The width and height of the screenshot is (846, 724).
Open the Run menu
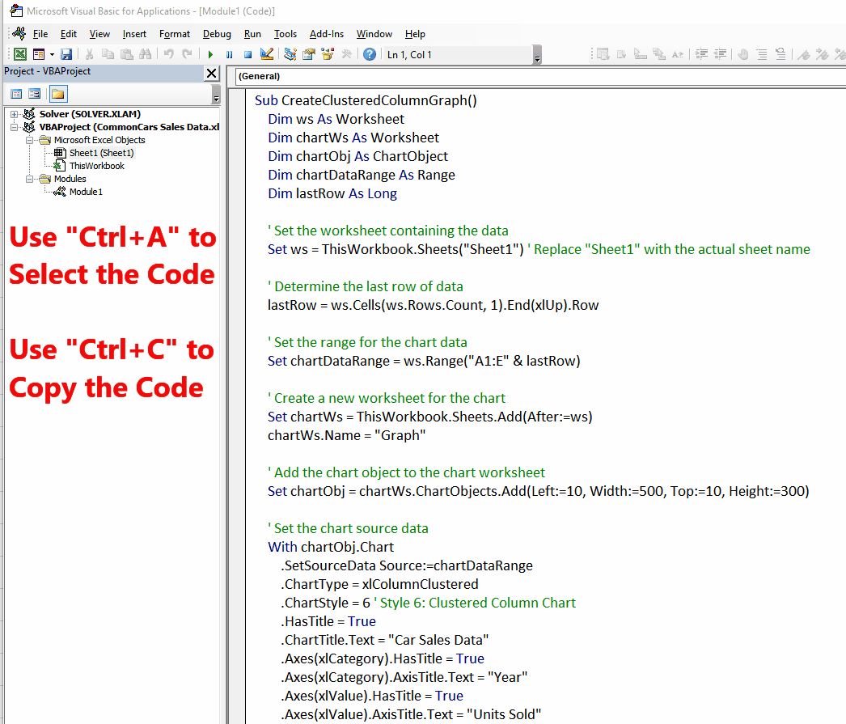click(x=252, y=34)
